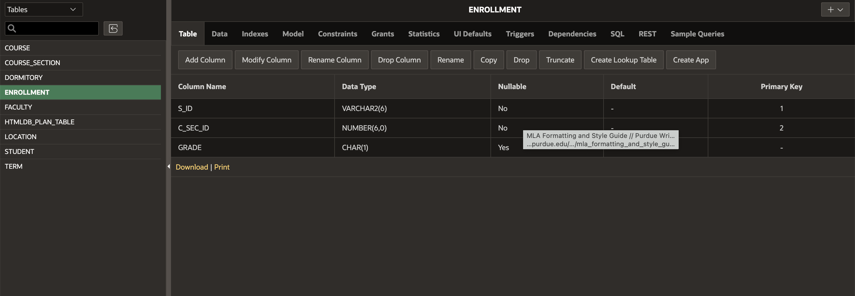Screen dimensions: 855x296
Task: Click the Print link
Action: [x=221, y=167]
